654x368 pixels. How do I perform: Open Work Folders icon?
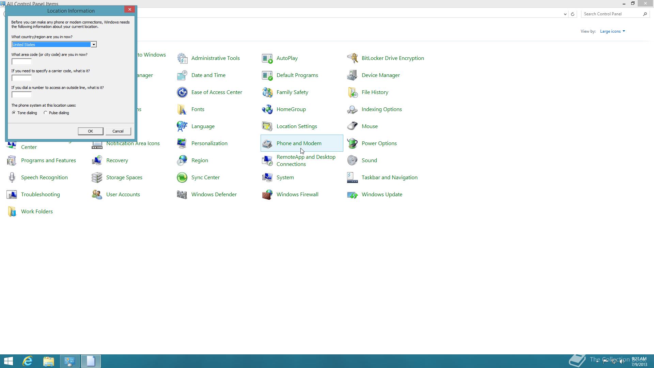pyautogui.click(x=12, y=212)
